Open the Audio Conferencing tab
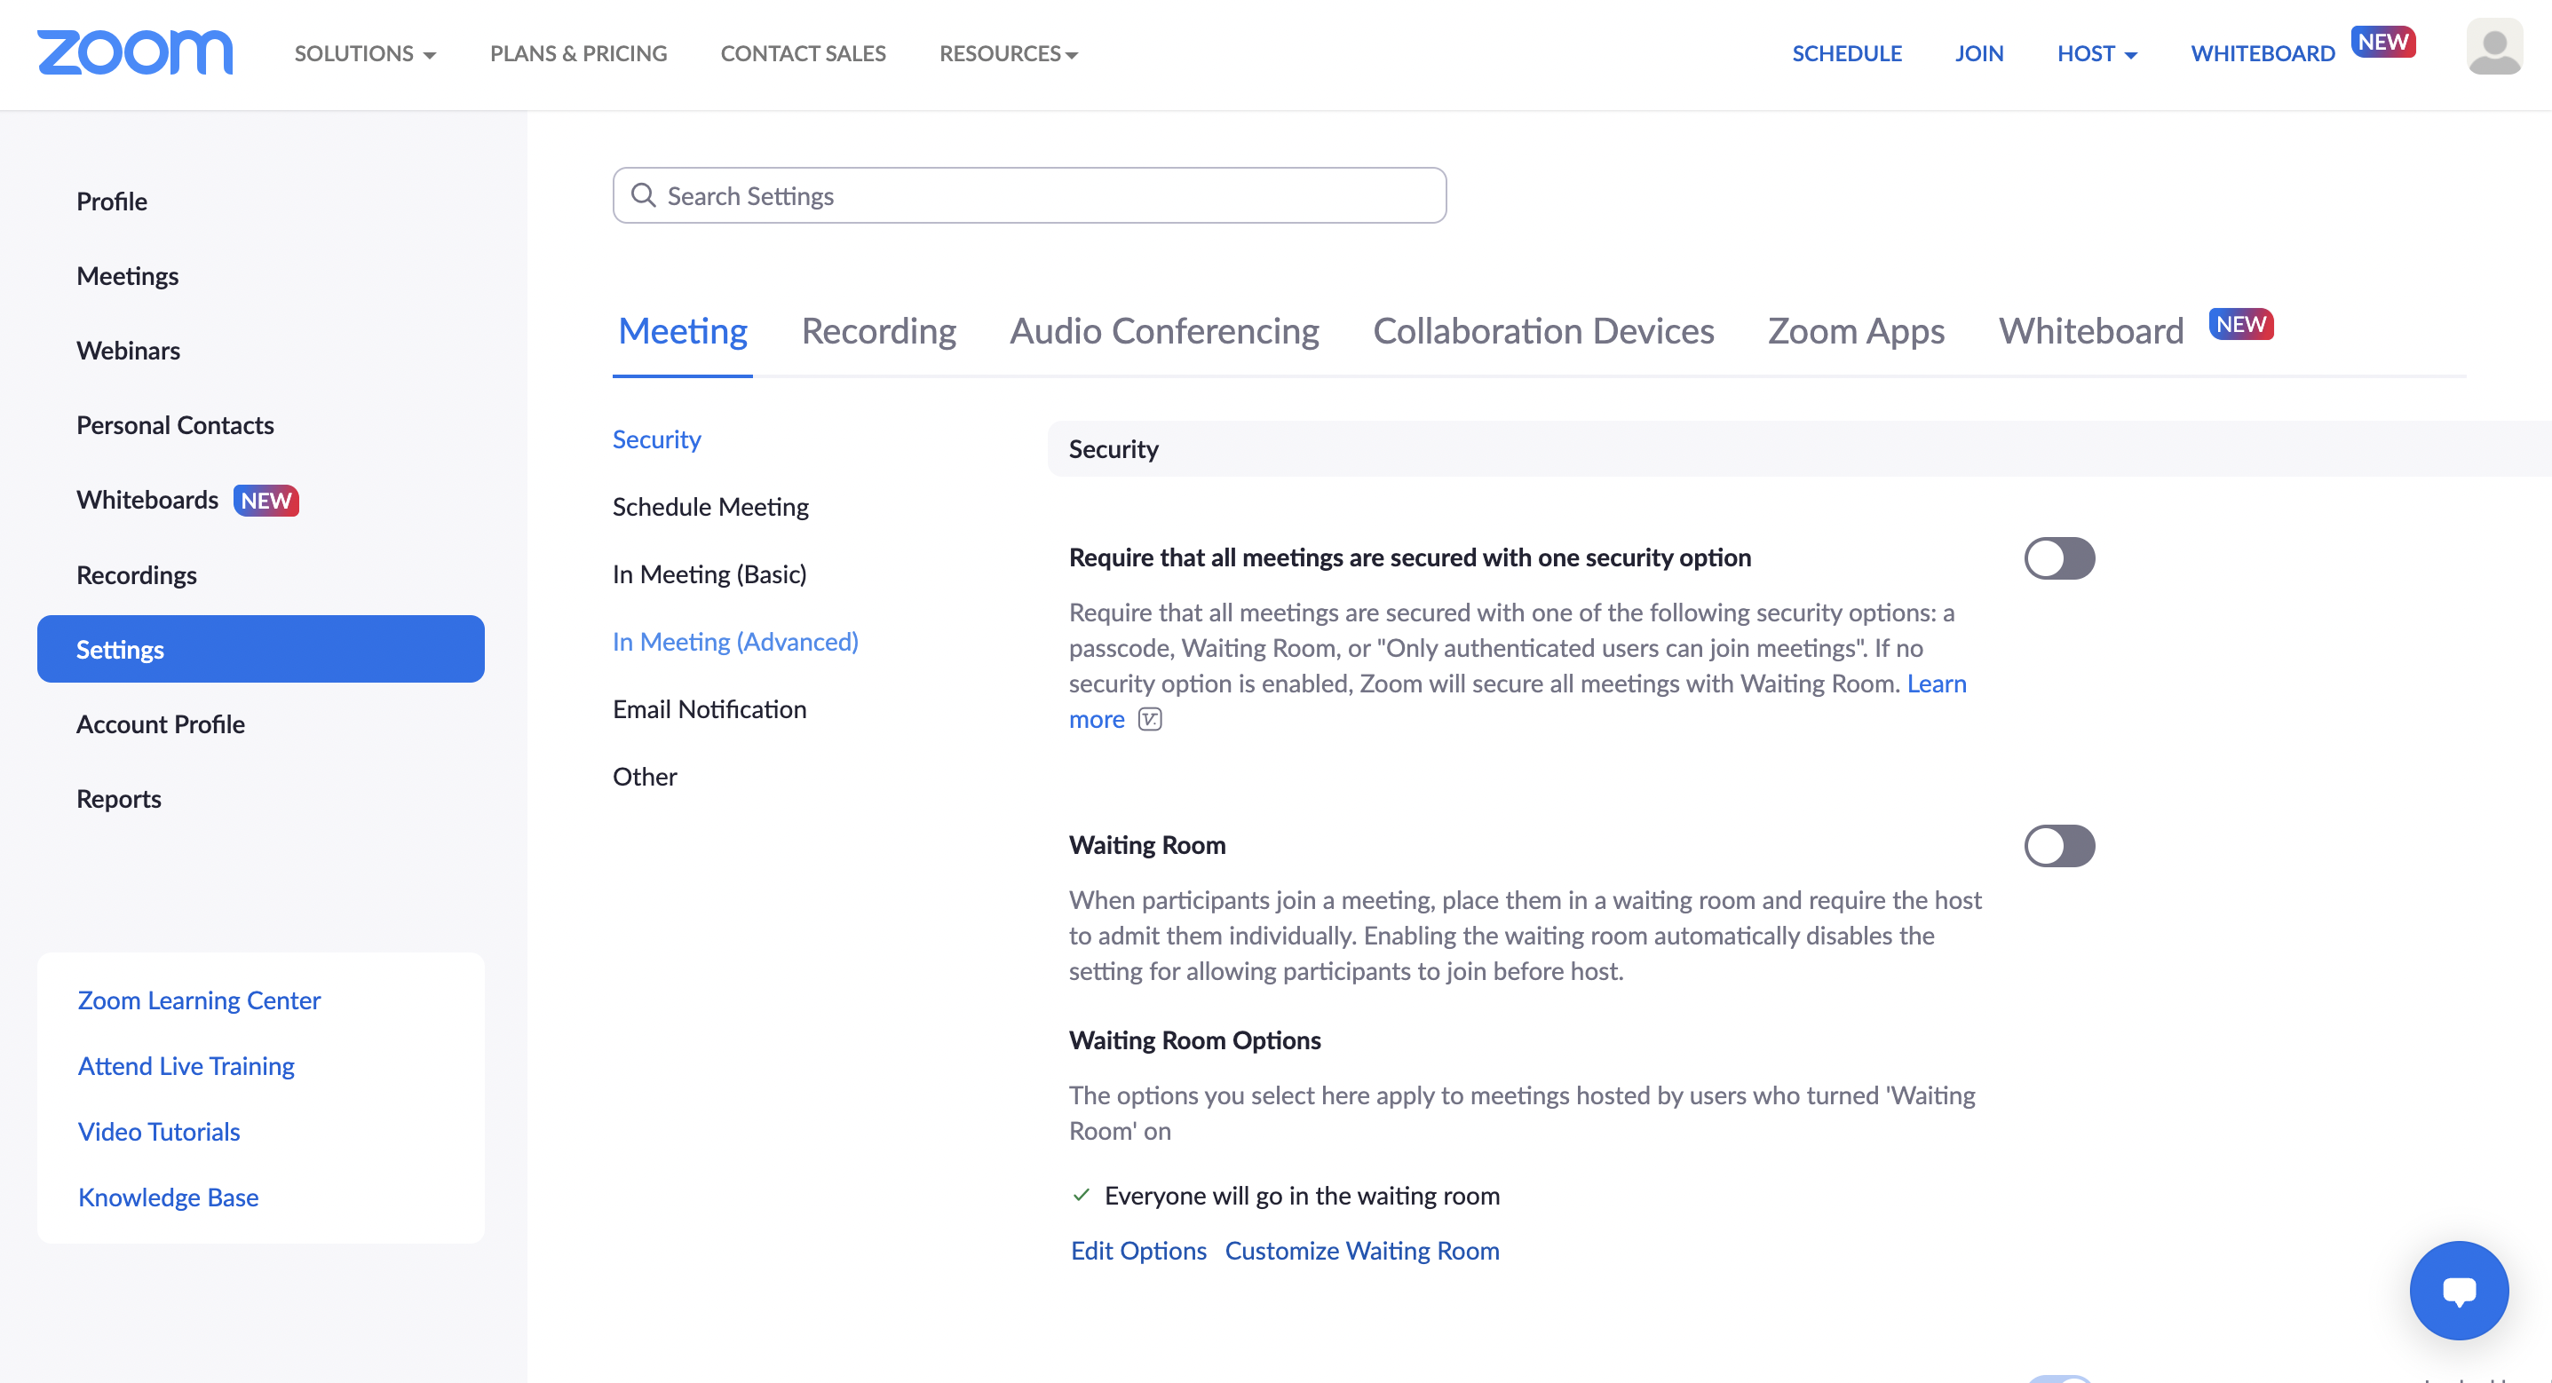Viewport: 2552px width, 1383px height. [x=1163, y=331]
